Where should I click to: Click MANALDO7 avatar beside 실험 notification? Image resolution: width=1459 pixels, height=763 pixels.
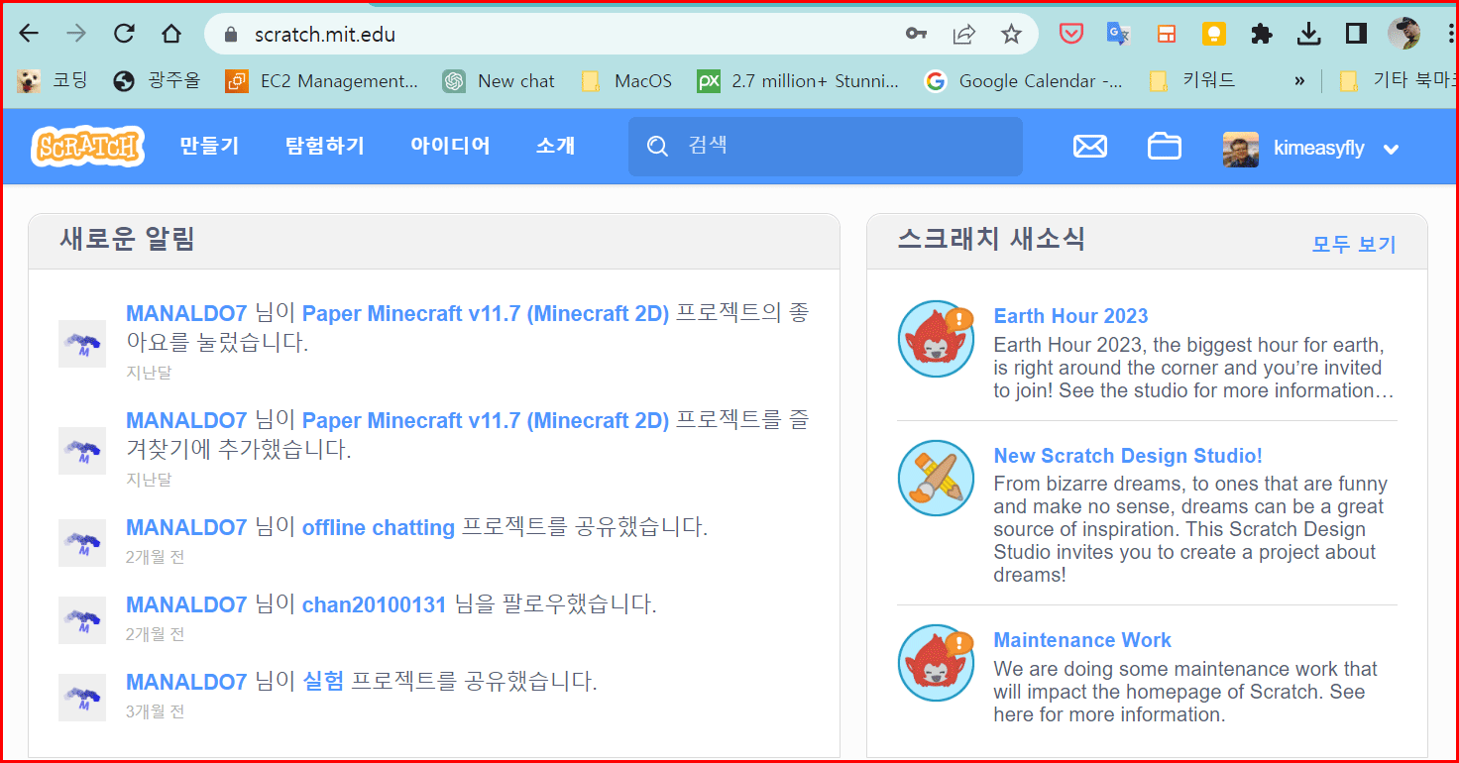[82, 698]
